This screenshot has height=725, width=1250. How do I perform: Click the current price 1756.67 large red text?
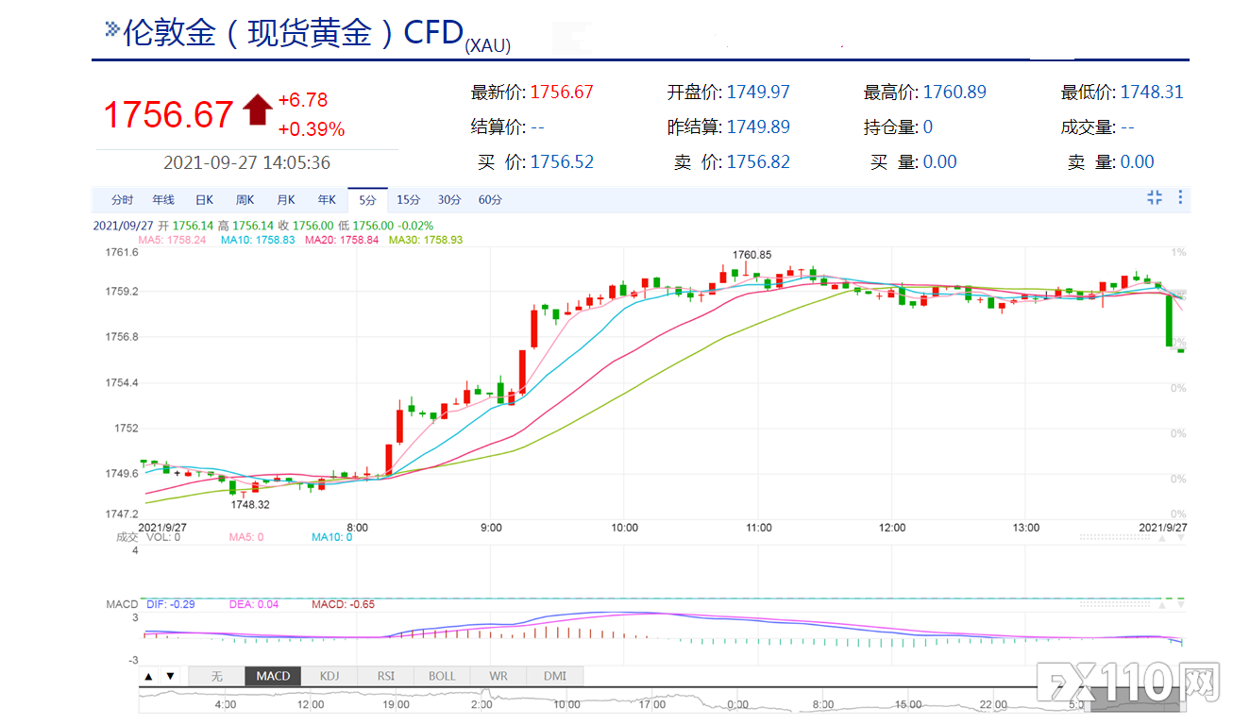[168, 115]
